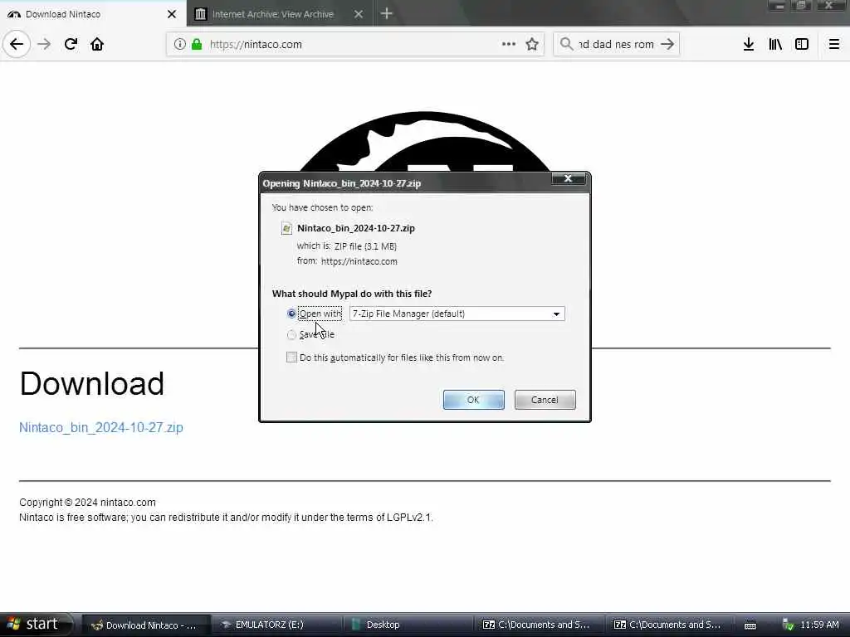Submit search with the arrow button

click(x=668, y=44)
